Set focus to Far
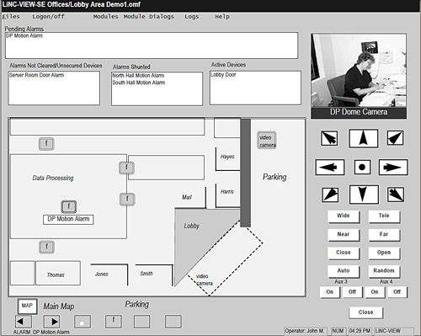Image resolution: width=421 pixels, height=336 pixels. (x=384, y=234)
